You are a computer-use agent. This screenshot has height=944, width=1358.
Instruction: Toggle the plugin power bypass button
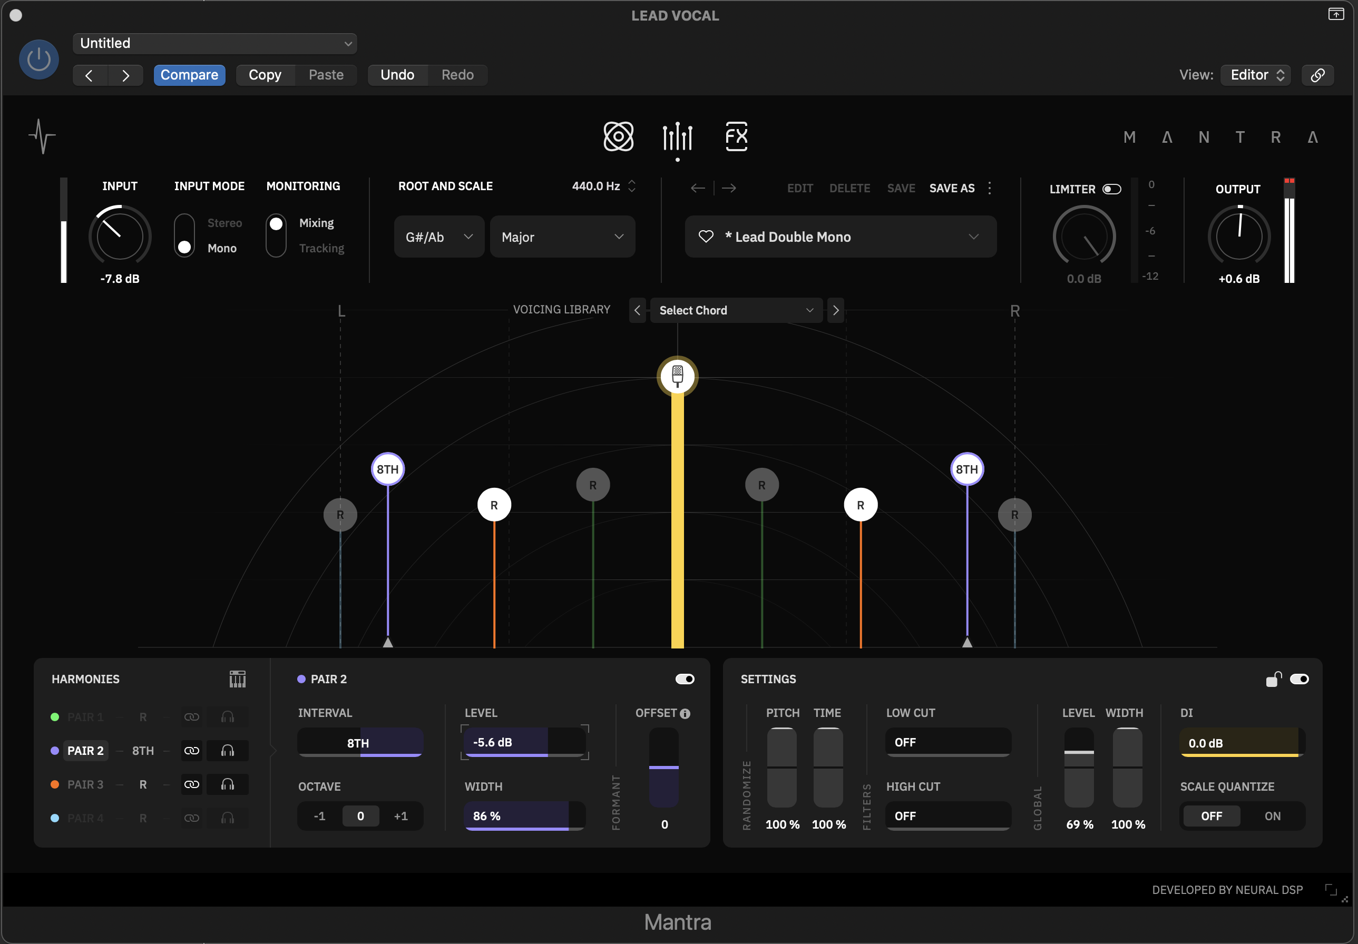[38, 59]
